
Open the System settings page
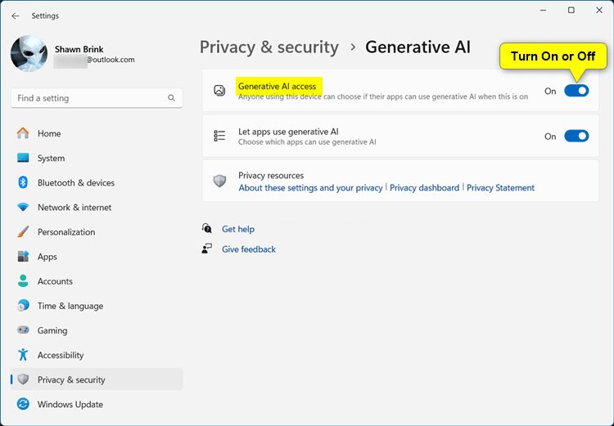click(x=51, y=158)
